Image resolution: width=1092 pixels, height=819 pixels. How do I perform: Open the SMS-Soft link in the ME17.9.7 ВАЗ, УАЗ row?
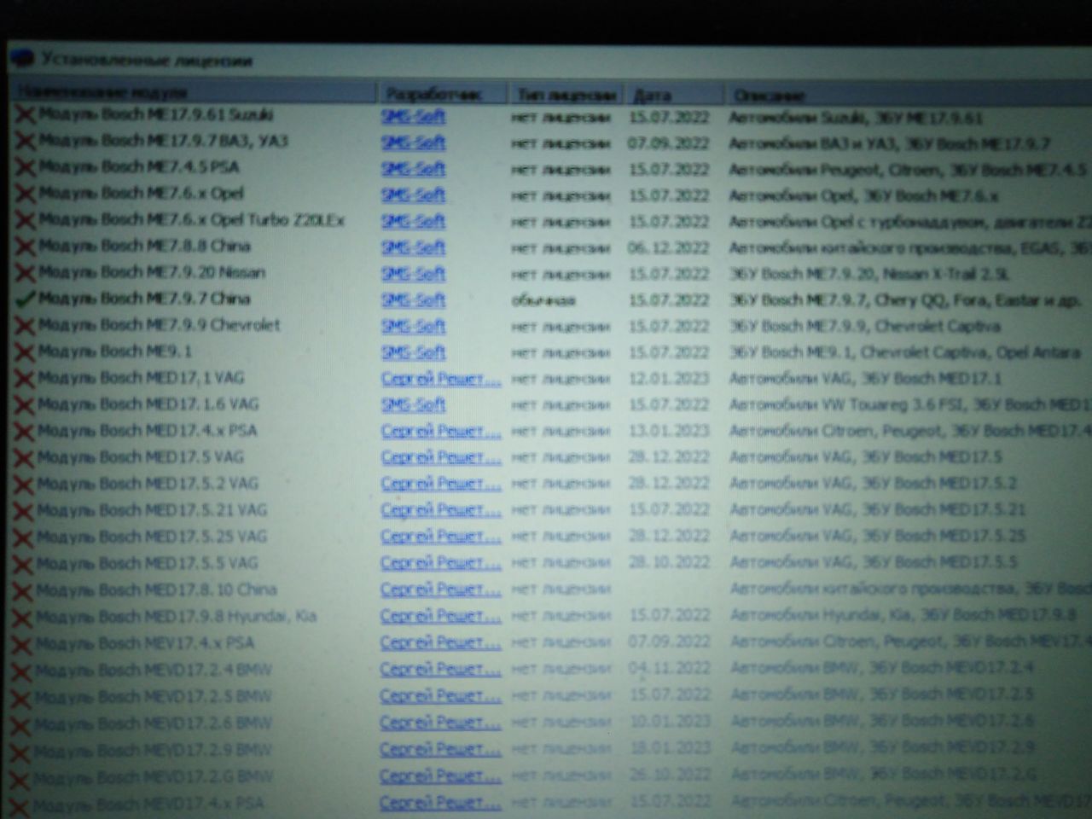tap(413, 142)
